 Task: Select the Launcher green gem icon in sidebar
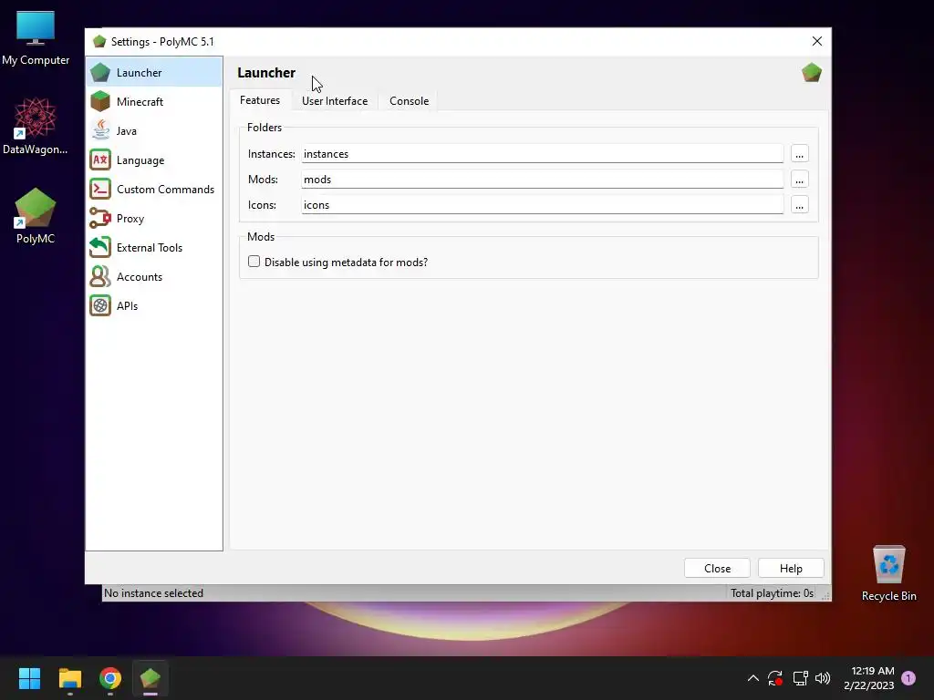100,73
